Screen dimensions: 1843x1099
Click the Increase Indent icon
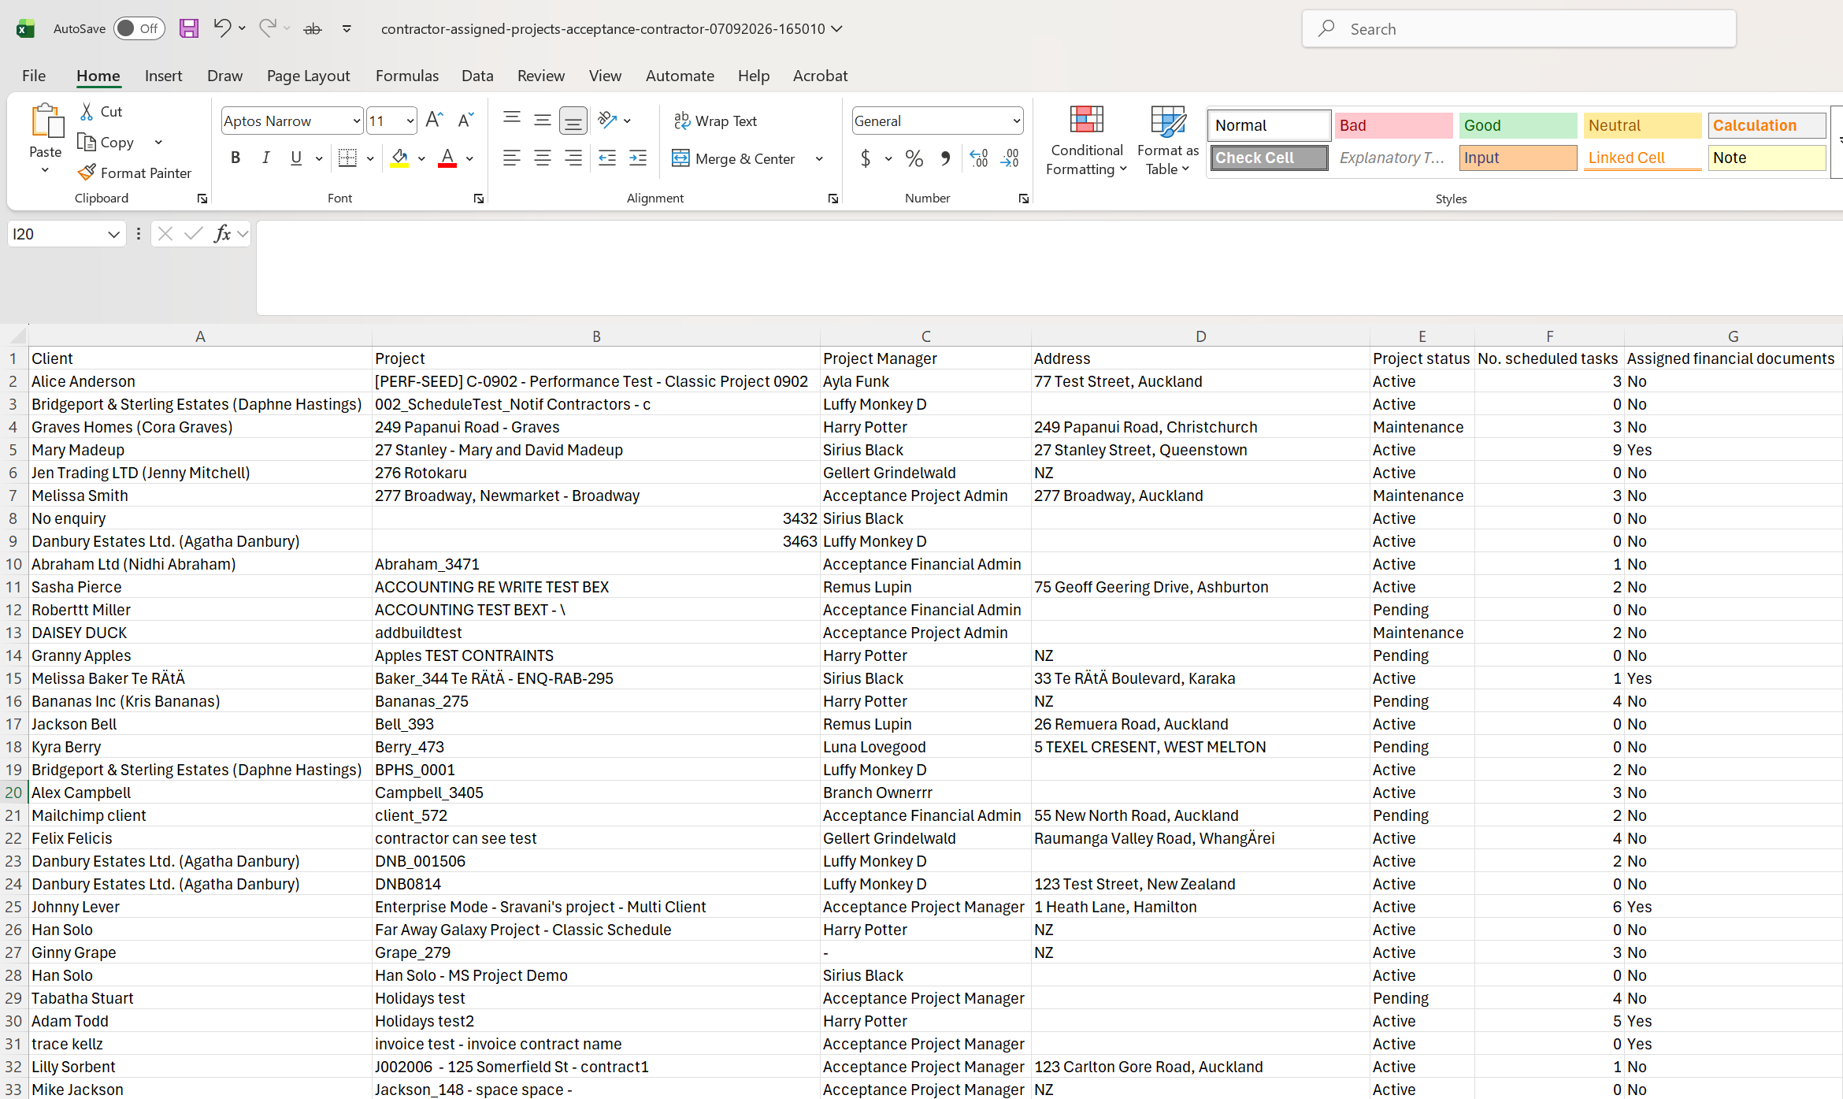(638, 158)
